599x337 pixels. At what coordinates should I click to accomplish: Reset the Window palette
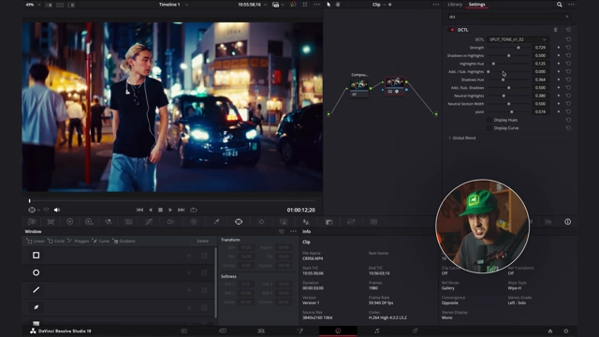click(x=282, y=231)
